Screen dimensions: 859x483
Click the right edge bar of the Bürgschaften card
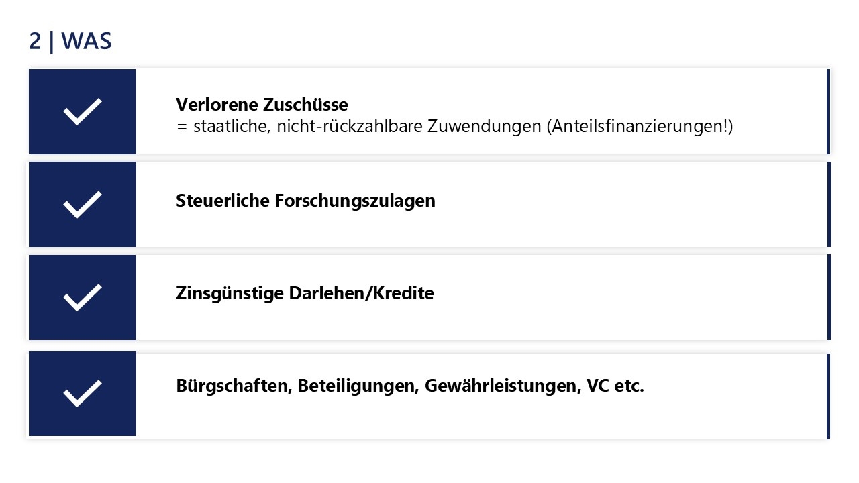829,394
